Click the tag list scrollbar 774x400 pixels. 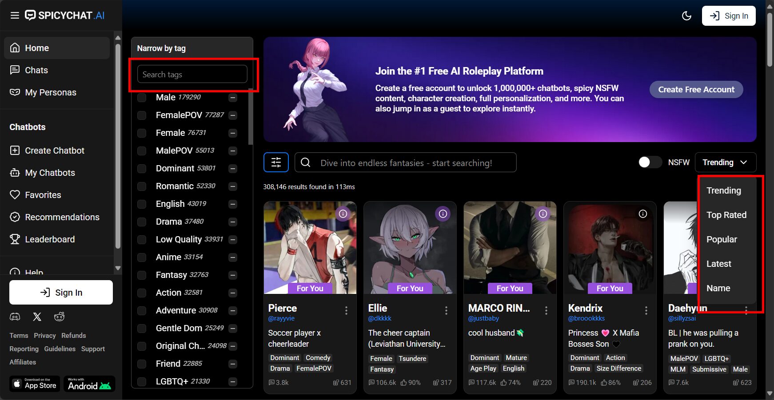251,116
